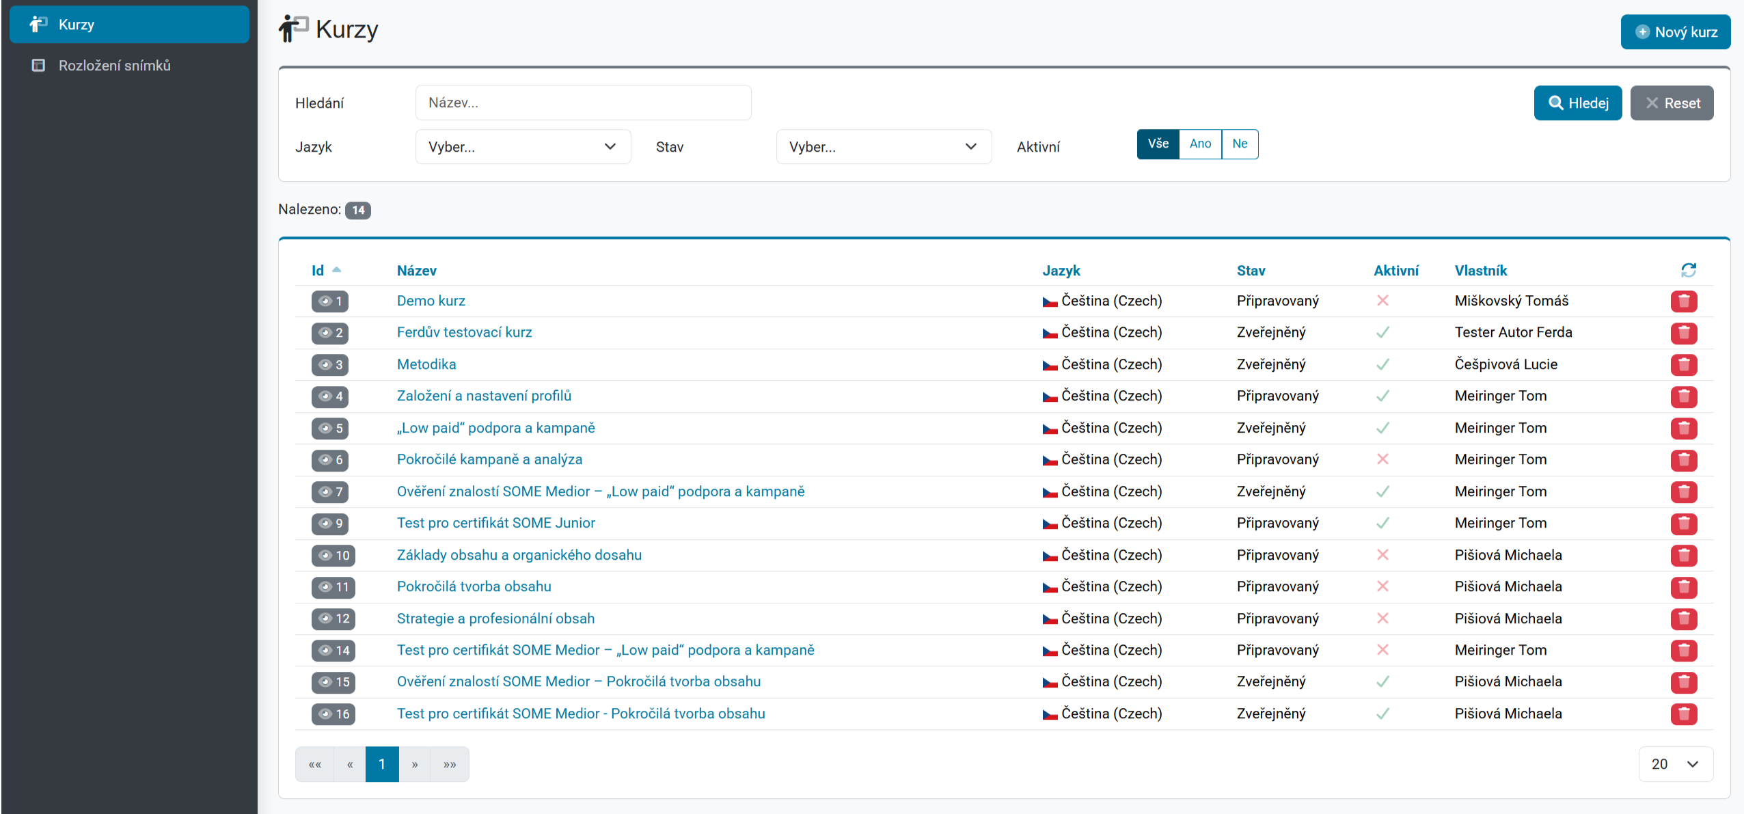
Task: Open Ferdův testovací kurz link
Action: tap(465, 332)
